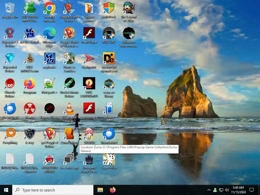Select The Legend of Zilda icon
Viewport: 260px width, 195px height.
[128, 12]
